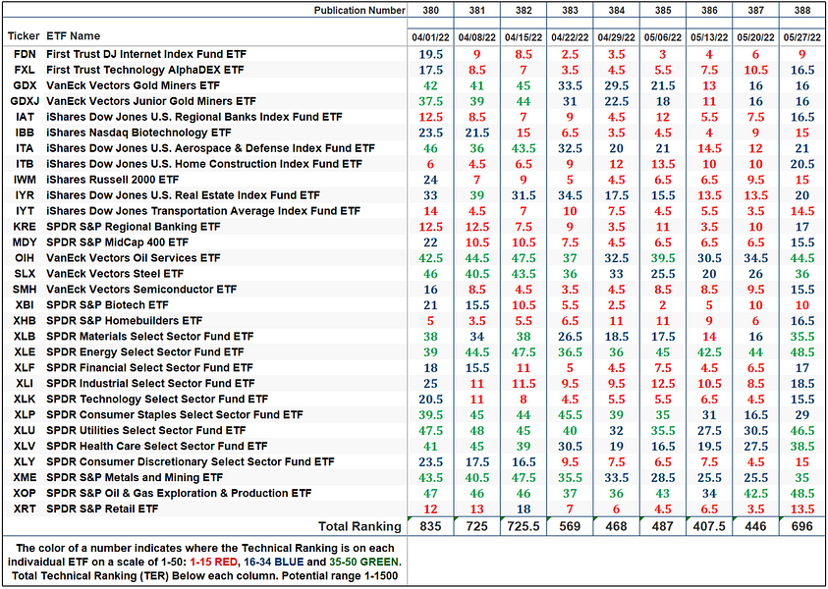Click 'SPDR S&P Regional Banking ETF' name
This screenshot has width=828, height=589.
(x=134, y=227)
